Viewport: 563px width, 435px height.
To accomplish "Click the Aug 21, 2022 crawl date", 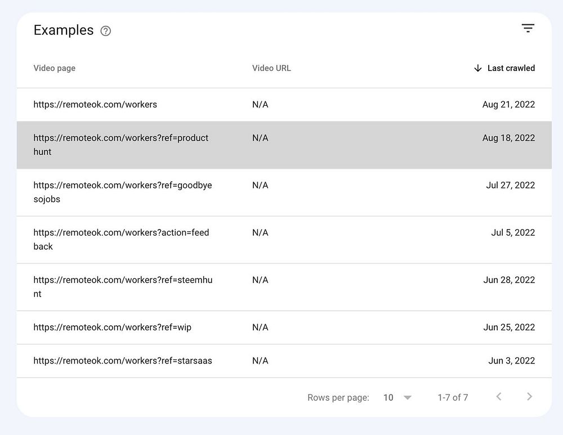I will (508, 104).
